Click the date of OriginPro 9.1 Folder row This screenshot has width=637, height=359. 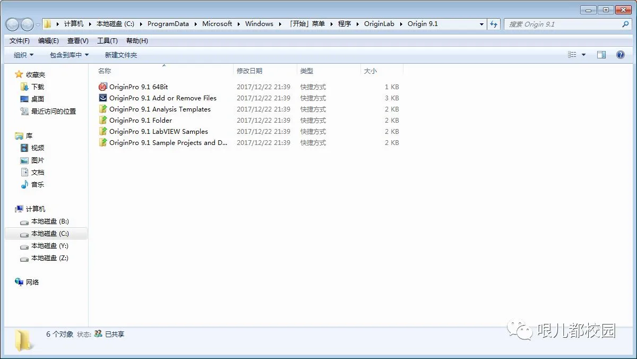click(263, 120)
